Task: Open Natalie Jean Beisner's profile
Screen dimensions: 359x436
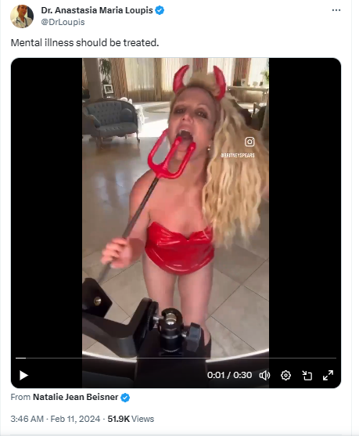Action: pos(76,397)
